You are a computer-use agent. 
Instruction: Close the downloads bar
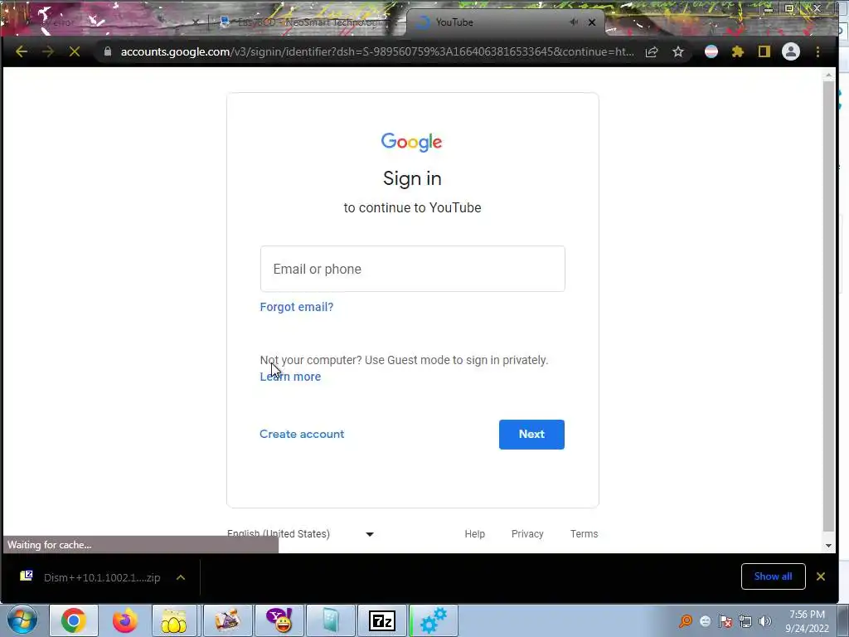click(821, 576)
